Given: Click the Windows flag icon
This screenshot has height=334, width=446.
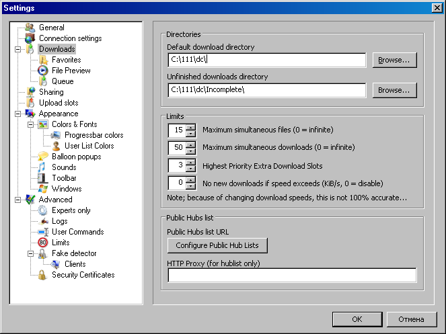Looking at the screenshot, I should point(43,189).
